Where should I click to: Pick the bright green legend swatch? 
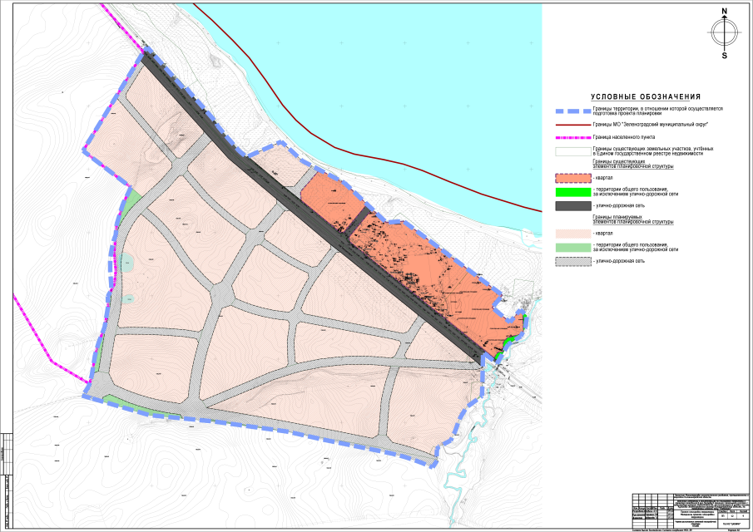[x=572, y=192]
